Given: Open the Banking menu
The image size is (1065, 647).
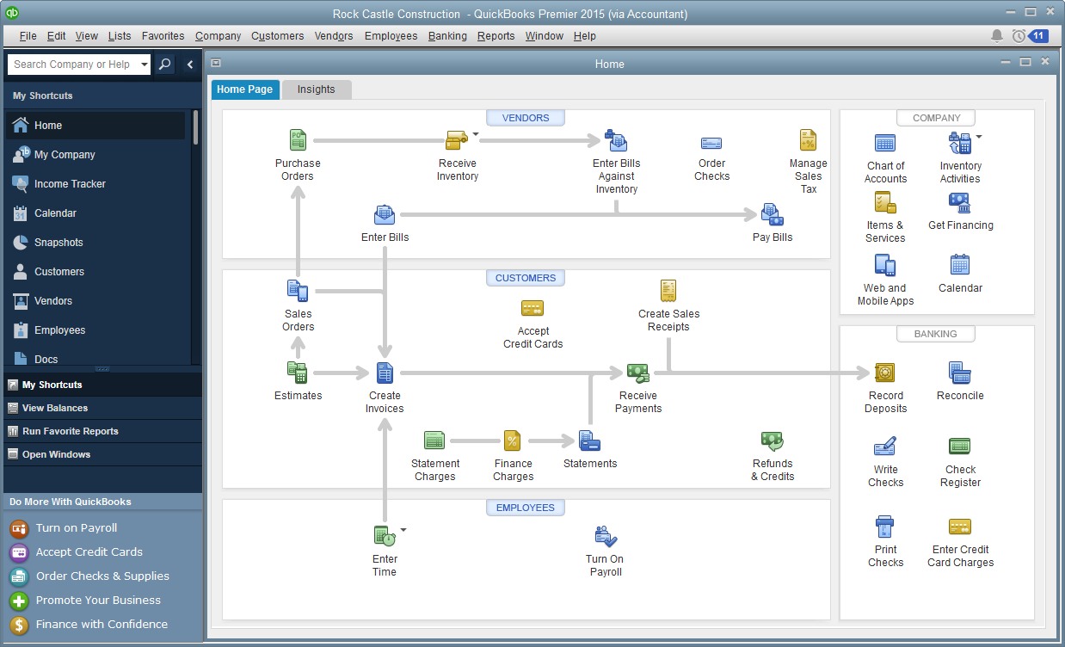Looking at the screenshot, I should (x=447, y=36).
